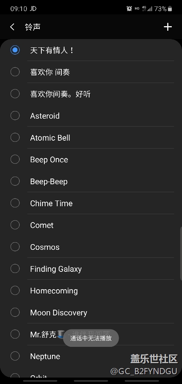Select the Asteroid radio button
The image size is (182, 384).
pyautogui.click(x=15, y=116)
